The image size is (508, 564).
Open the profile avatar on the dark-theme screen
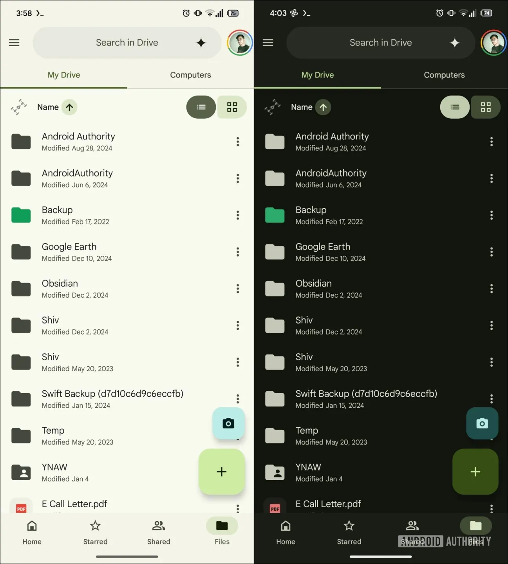coord(494,43)
